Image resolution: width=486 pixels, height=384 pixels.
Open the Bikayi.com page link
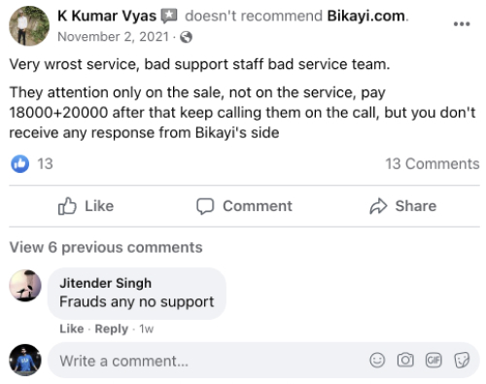[x=366, y=16]
